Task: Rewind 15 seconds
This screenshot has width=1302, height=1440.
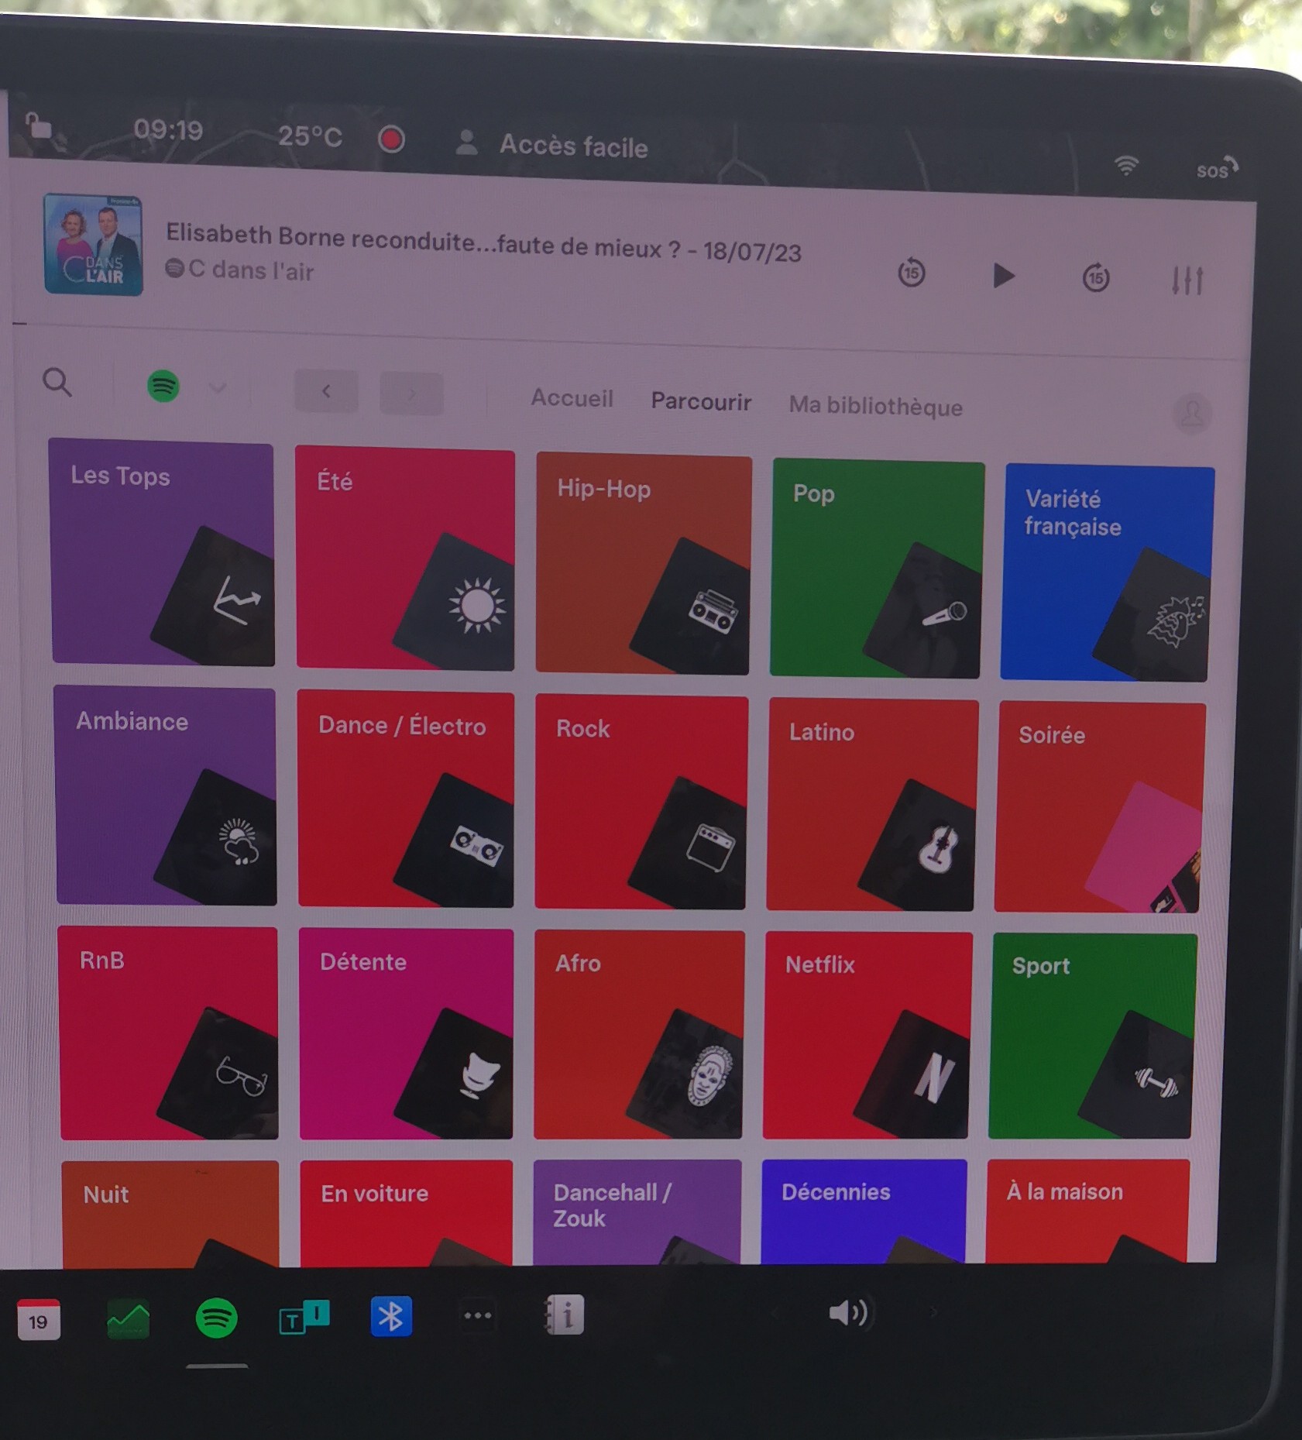Action: [912, 273]
